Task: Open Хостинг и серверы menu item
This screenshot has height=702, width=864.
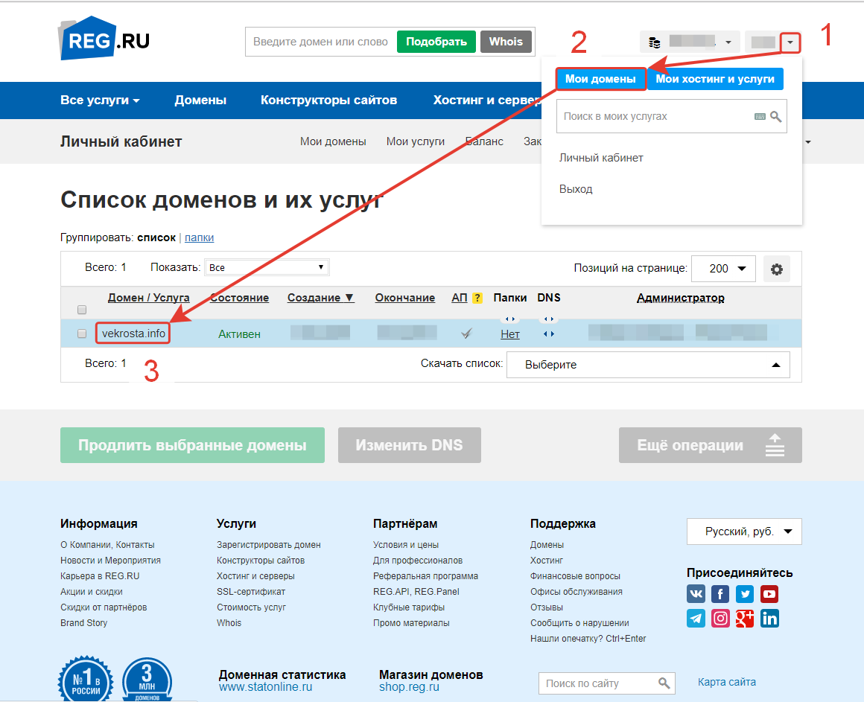Action: [487, 100]
